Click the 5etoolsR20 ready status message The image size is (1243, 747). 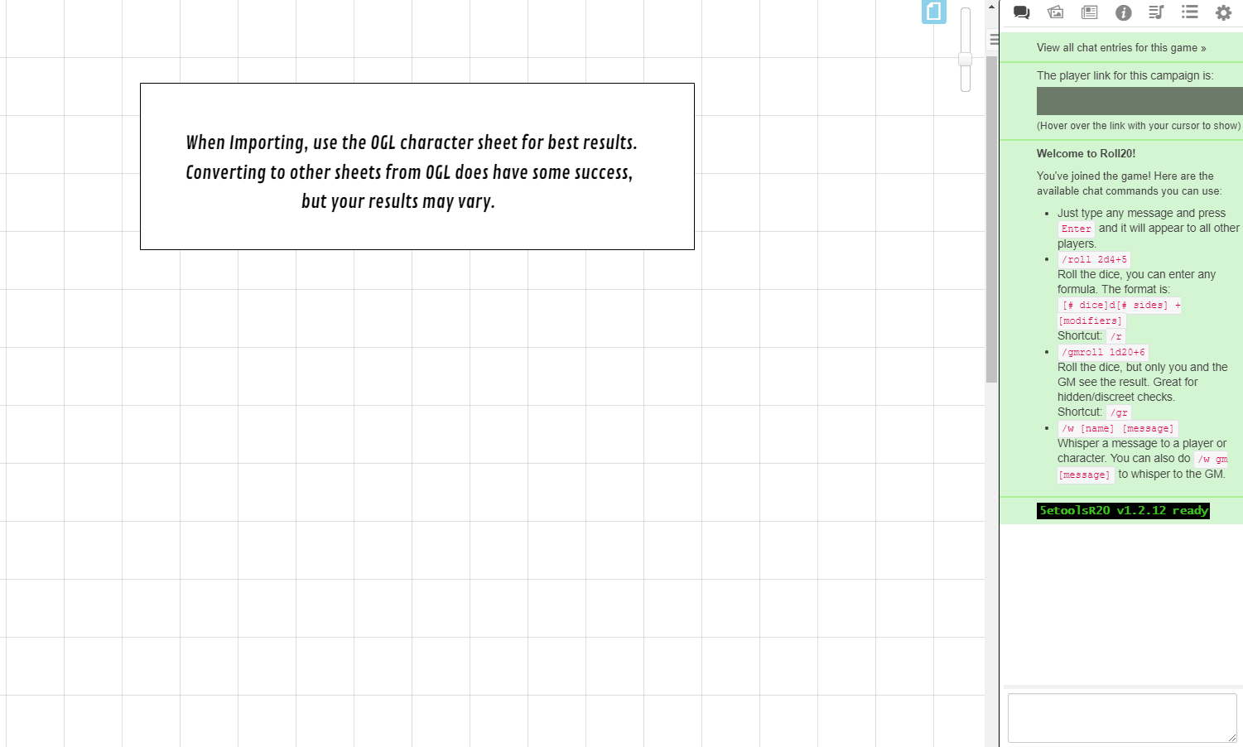tap(1123, 511)
